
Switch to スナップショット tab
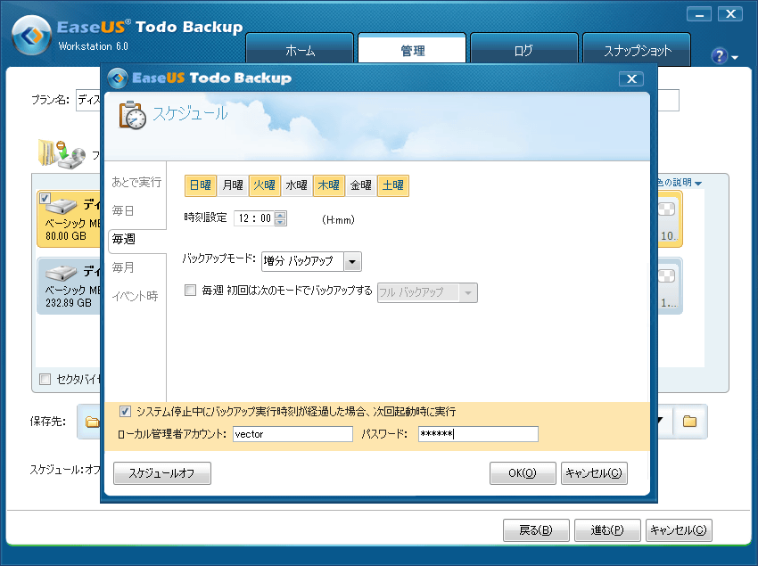coord(637,49)
